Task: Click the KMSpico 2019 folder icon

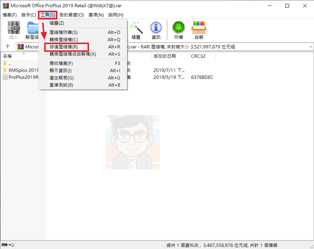Action: [5, 70]
